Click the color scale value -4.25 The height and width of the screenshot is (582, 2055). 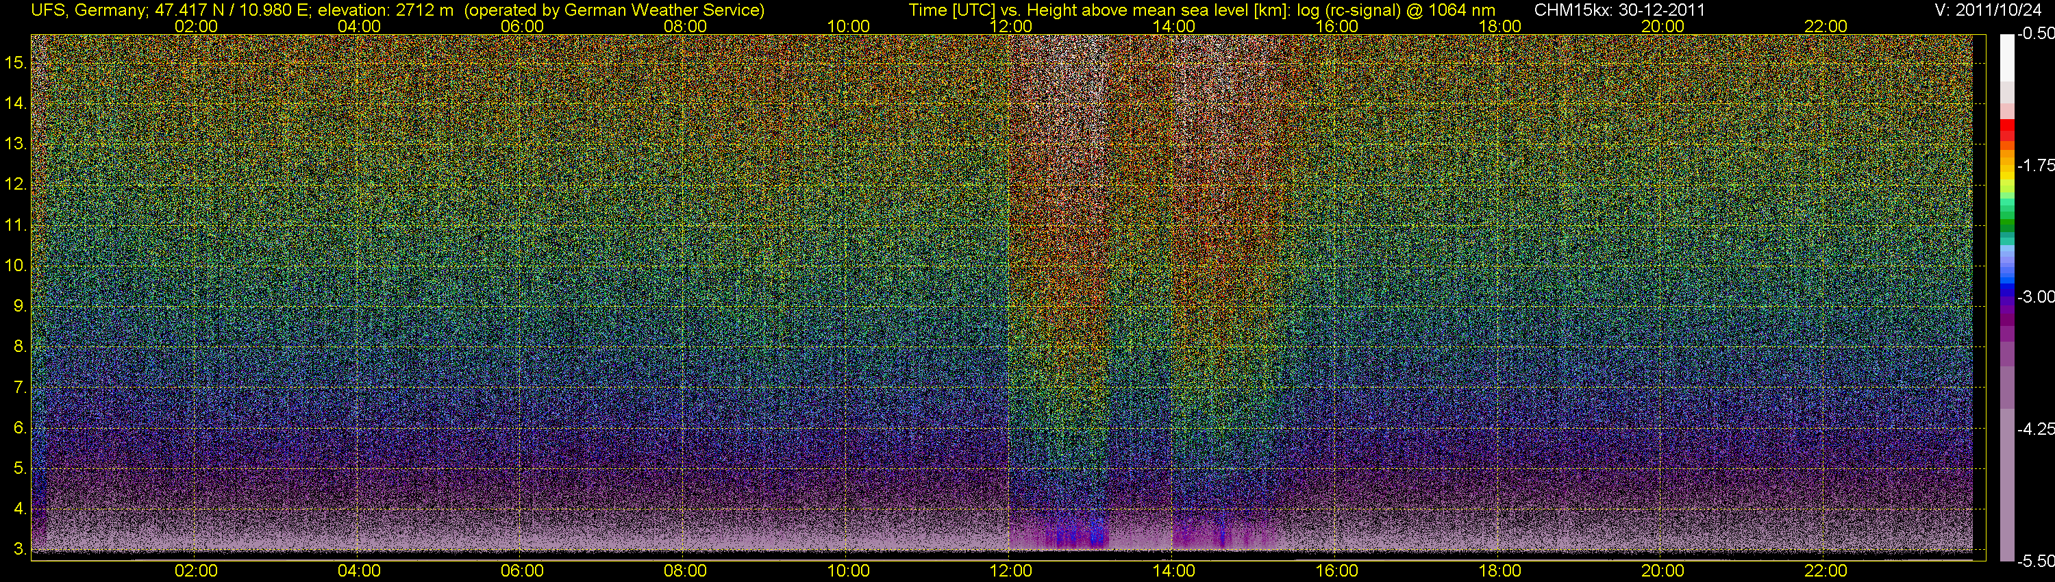point(2035,429)
